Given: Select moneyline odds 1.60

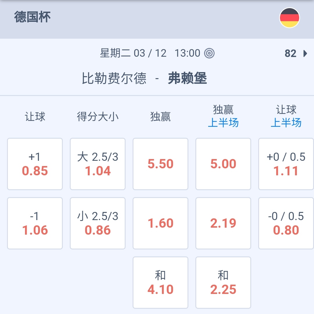Looking at the screenshot, I should [x=160, y=223].
